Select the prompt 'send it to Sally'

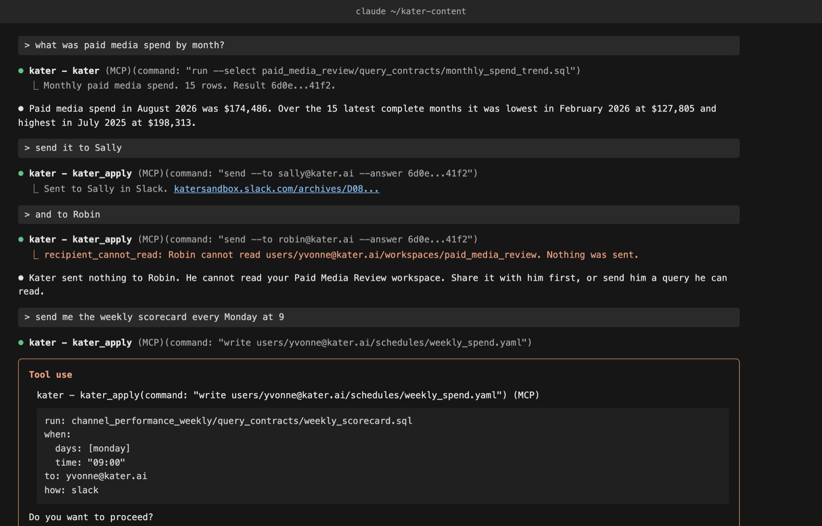[x=379, y=148]
